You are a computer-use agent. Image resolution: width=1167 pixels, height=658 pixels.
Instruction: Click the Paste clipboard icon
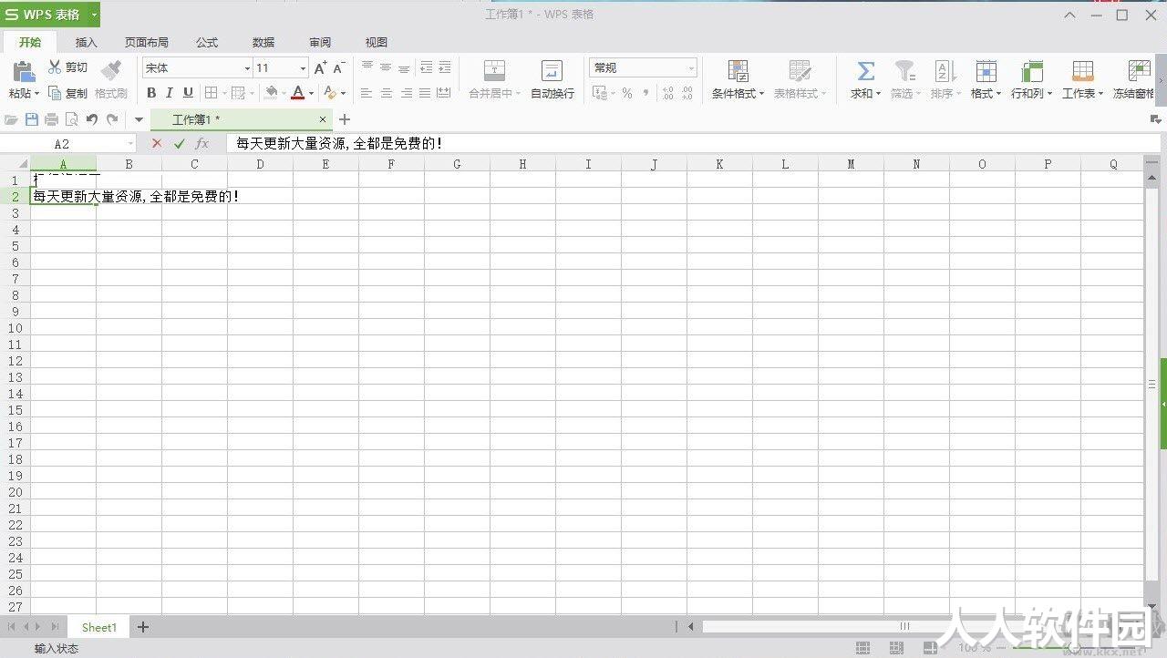(24, 71)
